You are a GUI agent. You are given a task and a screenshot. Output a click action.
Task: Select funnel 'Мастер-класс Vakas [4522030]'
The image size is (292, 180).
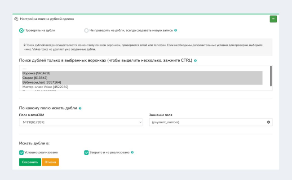[142, 87]
